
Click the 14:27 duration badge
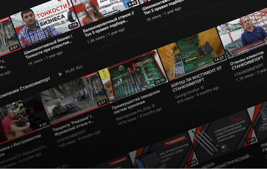[219, 59]
